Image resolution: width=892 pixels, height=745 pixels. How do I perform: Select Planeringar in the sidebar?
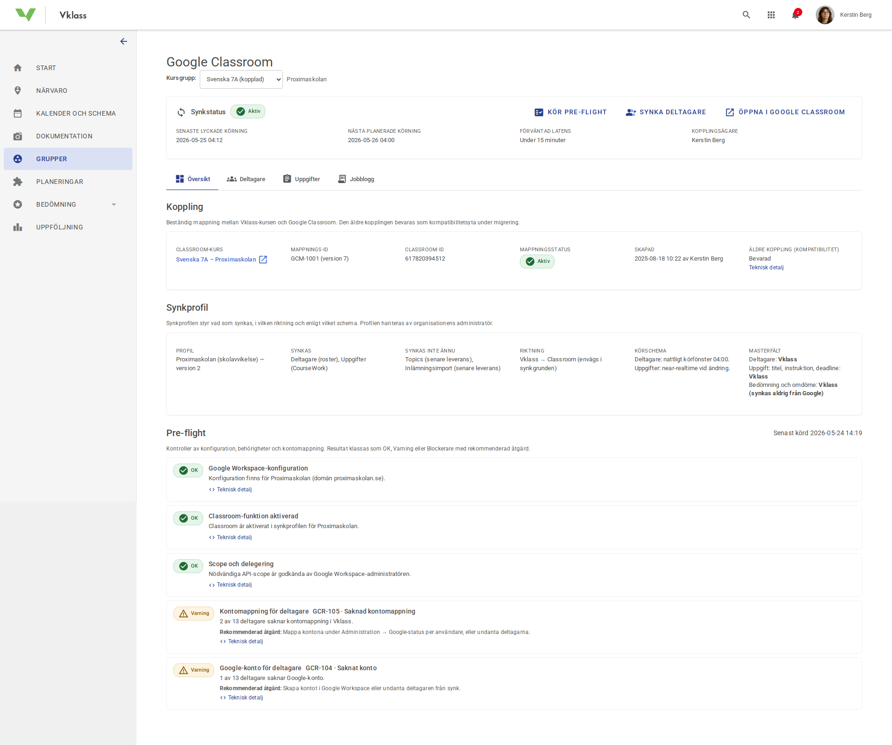click(68, 182)
